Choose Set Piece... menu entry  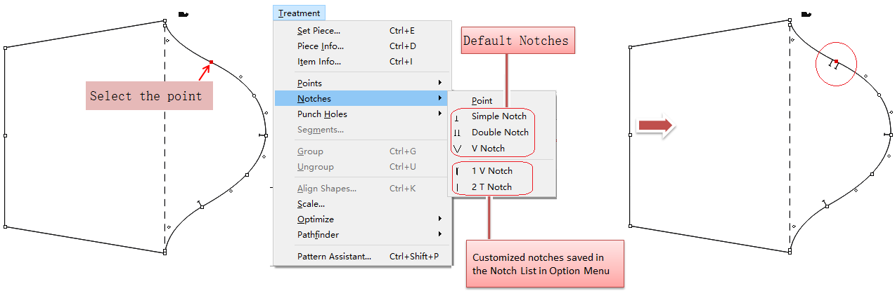318,31
